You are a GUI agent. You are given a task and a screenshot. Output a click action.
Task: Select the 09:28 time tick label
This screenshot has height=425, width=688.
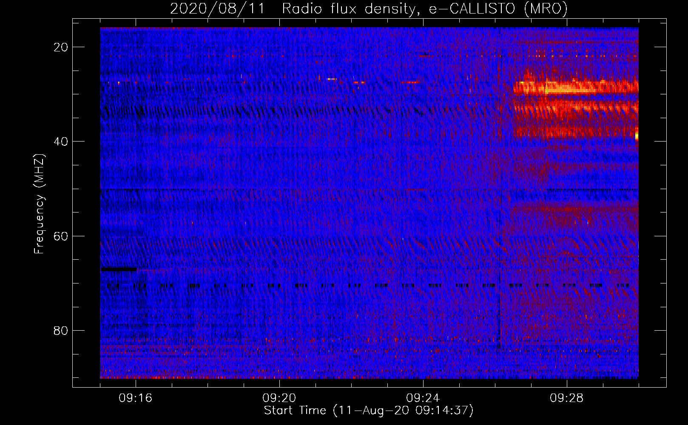point(567,398)
